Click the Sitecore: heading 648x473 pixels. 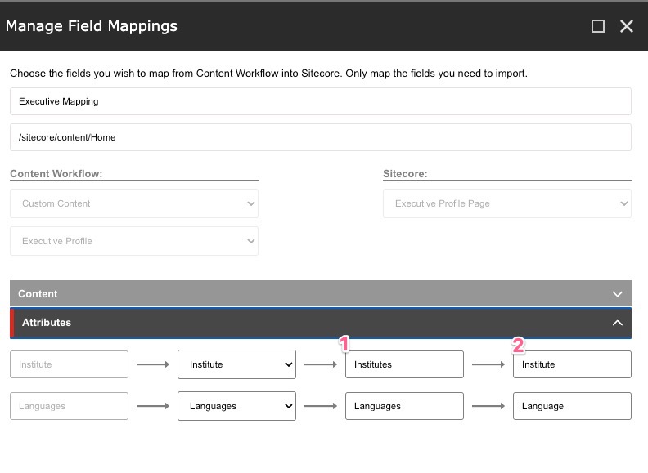[x=405, y=174]
